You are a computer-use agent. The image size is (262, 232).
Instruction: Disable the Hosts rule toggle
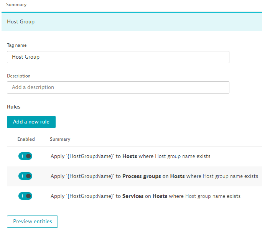[25, 156]
